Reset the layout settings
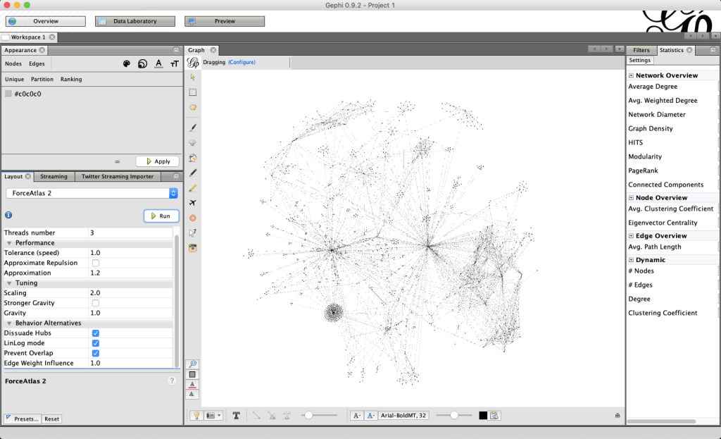 (x=51, y=419)
